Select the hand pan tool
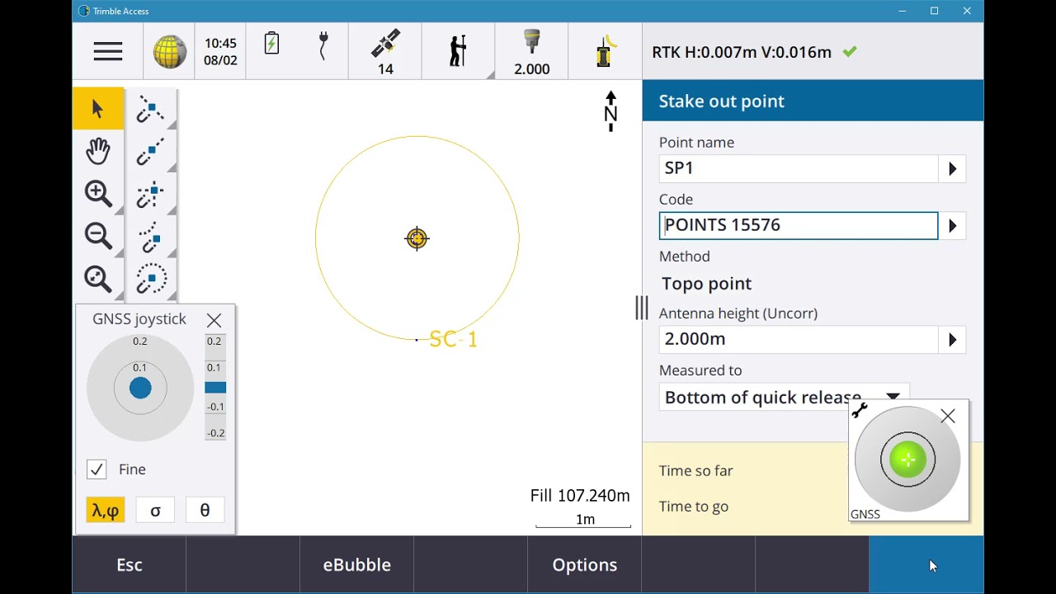The width and height of the screenshot is (1056, 594). (x=98, y=151)
